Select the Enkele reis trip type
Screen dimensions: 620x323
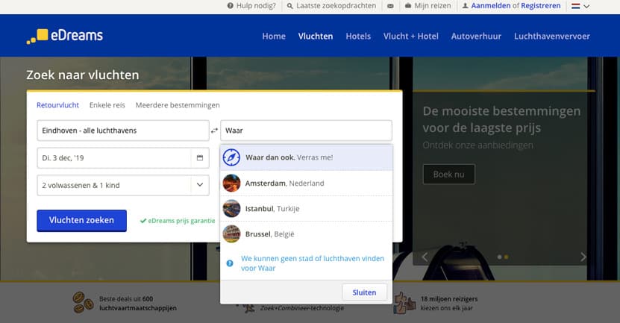pyautogui.click(x=107, y=105)
